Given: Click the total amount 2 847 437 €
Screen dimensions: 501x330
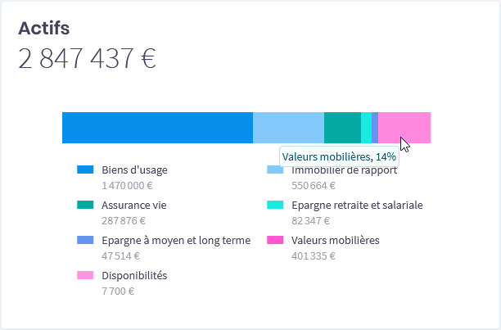Looking at the screenshot, I should click(x=87, y=59).
